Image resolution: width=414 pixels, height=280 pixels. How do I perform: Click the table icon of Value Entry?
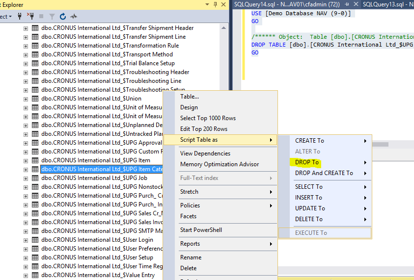pyautogui.click(x=35, y=275)
